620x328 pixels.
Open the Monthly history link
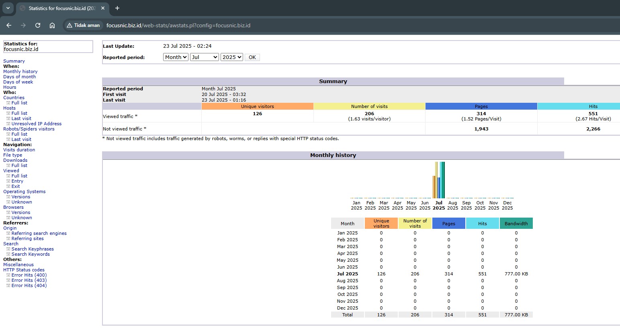tap(20, 71)
